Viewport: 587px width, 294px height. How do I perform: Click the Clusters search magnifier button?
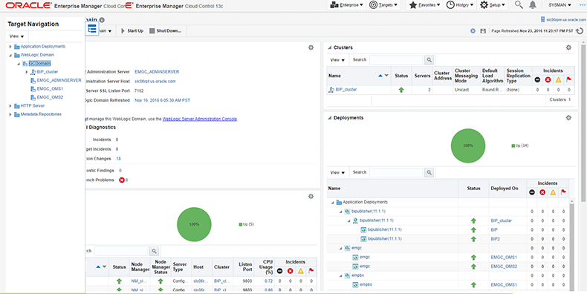(x=429, y=59)
